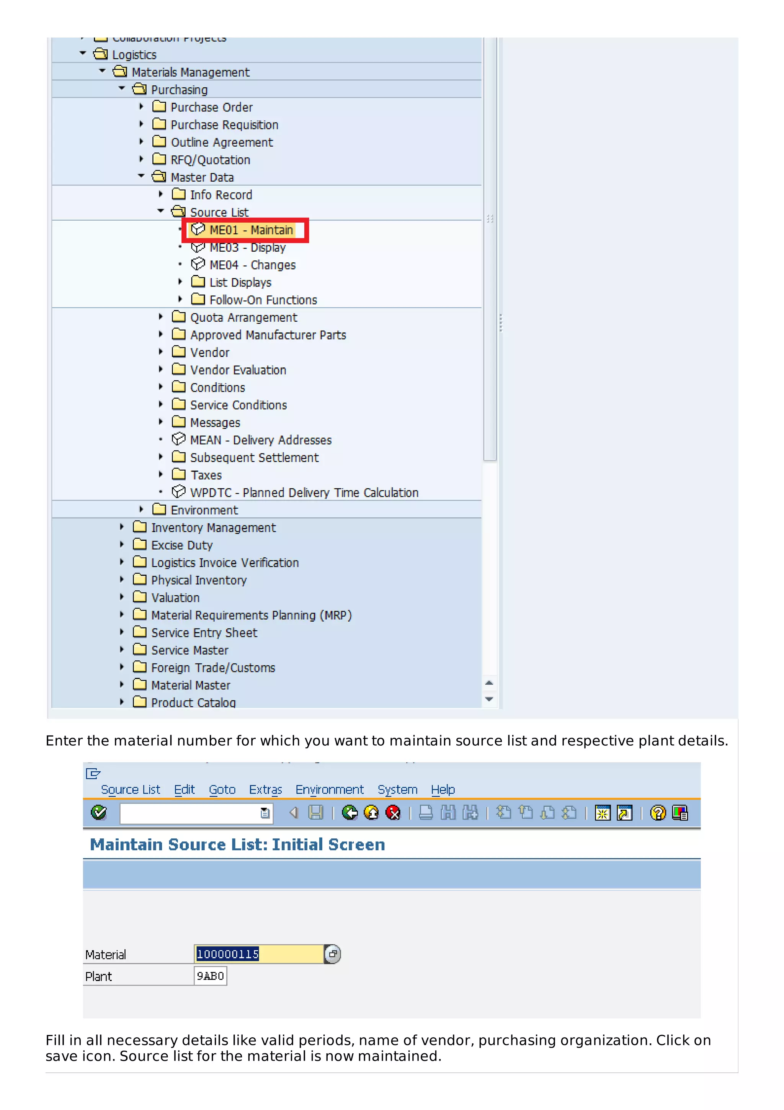Click the vertical scrollbar thumb of menu tree
Image resolution: width=784 pixels, height=1110 pixels.
click(490, 249)
